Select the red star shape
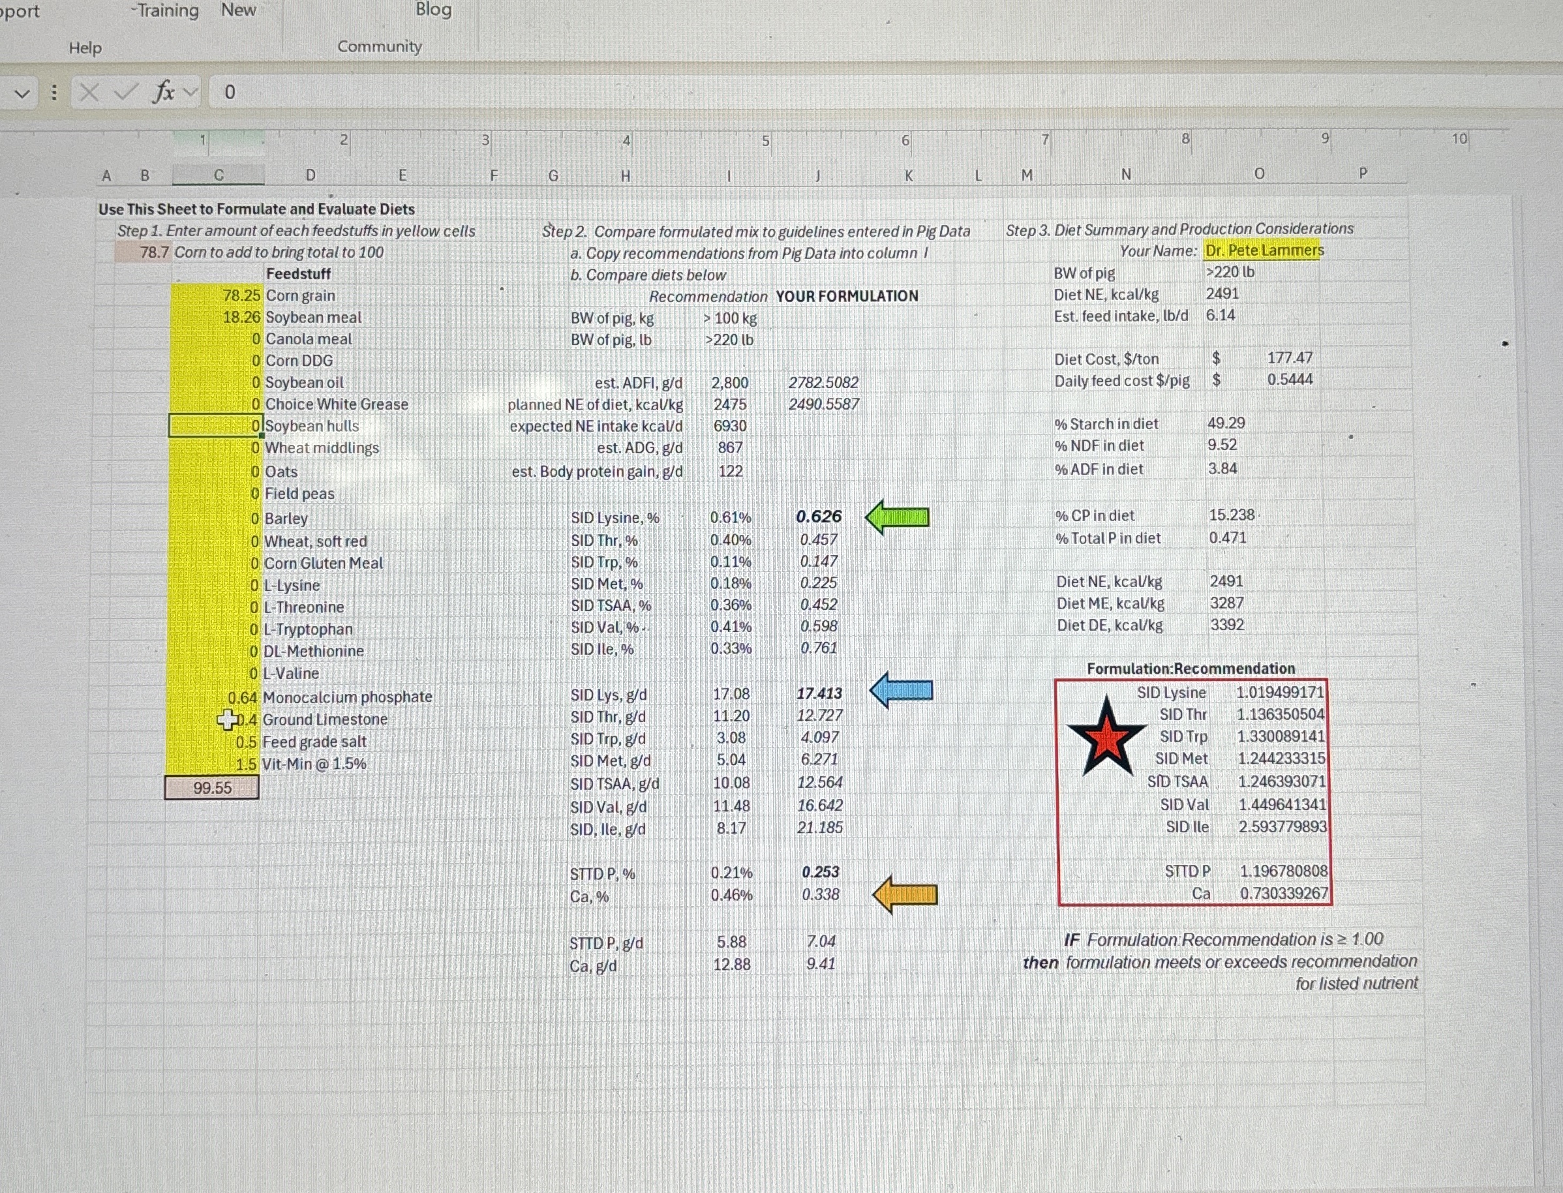The width and height of the screenshot is (1563, 1193). 1106,738
